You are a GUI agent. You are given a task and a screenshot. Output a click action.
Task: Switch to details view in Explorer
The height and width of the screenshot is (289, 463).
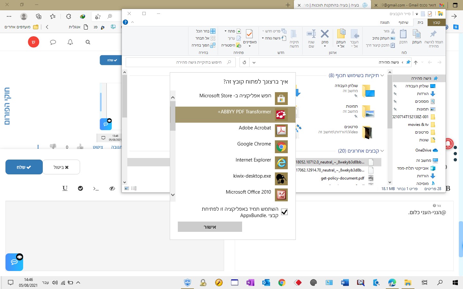pyautogui.click(x=134, y=188)
